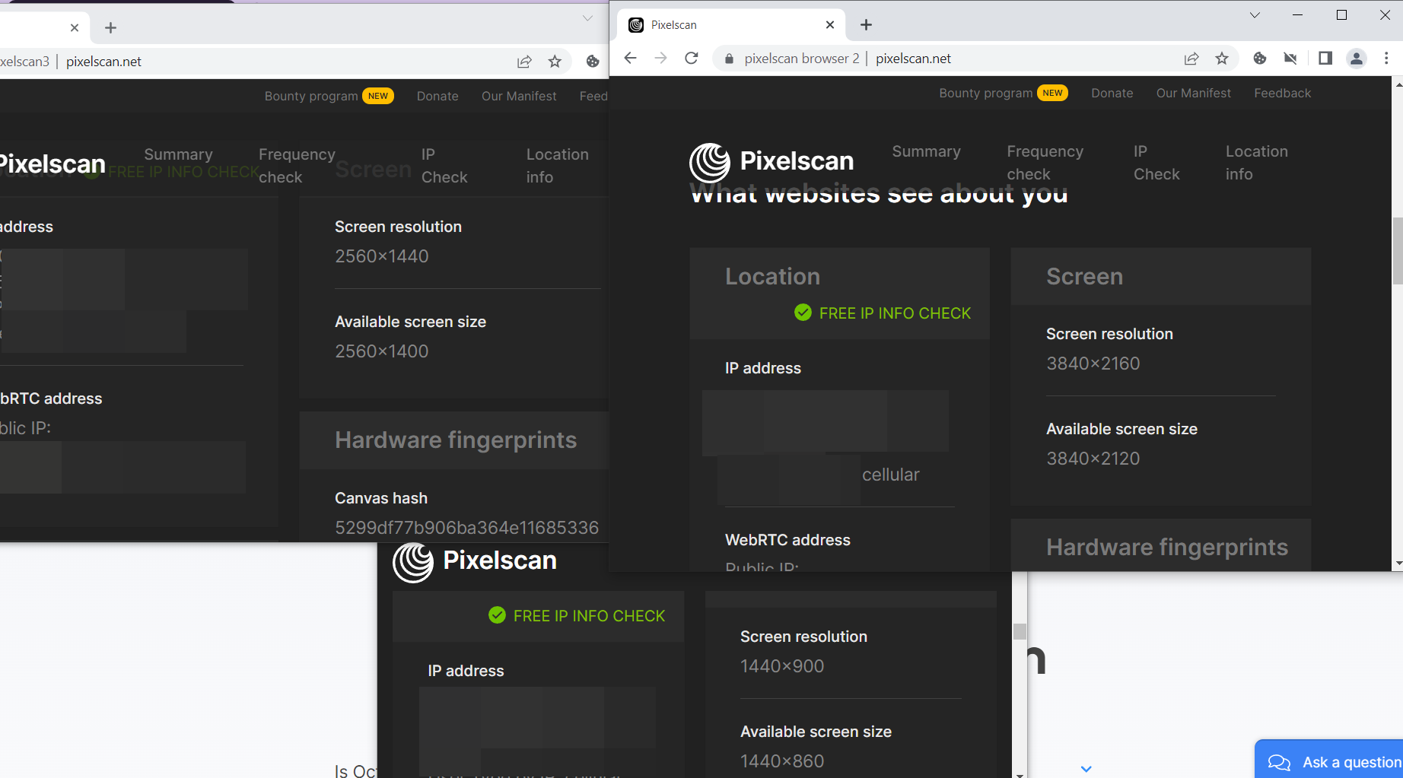Viewport: 1403px width, 778px height.
Task: Open Summary tab in pixelscan browser 2 page
Action: [x=926, y=151]
